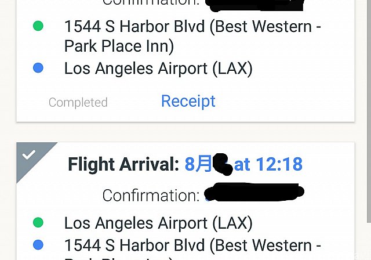Tap the Park Place Inn text line

tap(119, 46)
